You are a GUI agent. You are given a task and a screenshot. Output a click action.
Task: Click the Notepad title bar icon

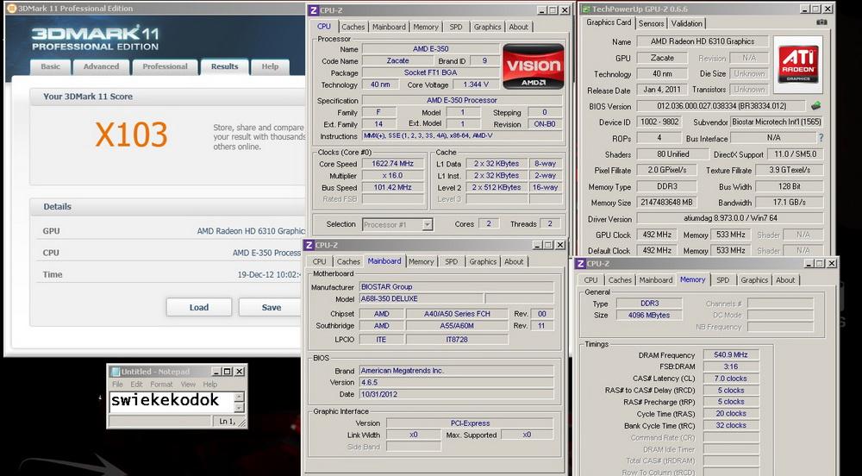(115, 372)
